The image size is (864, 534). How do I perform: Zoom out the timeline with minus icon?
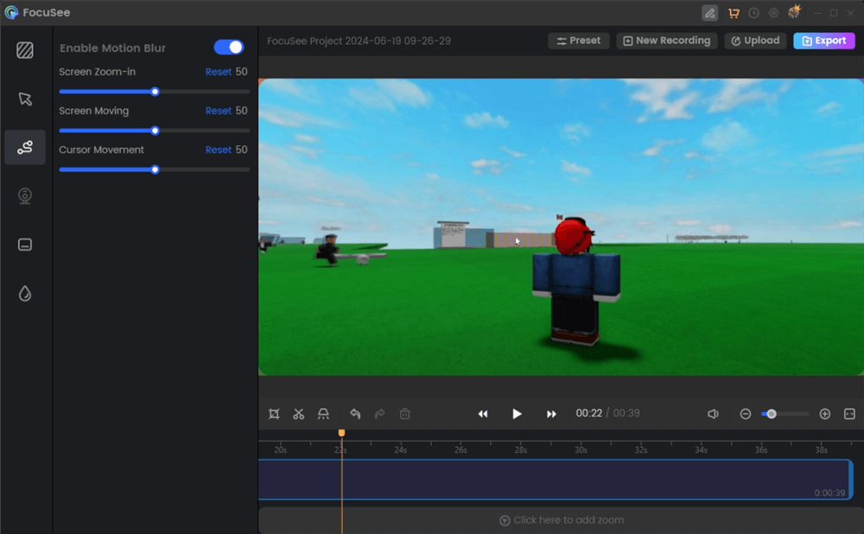pos(746,414)
